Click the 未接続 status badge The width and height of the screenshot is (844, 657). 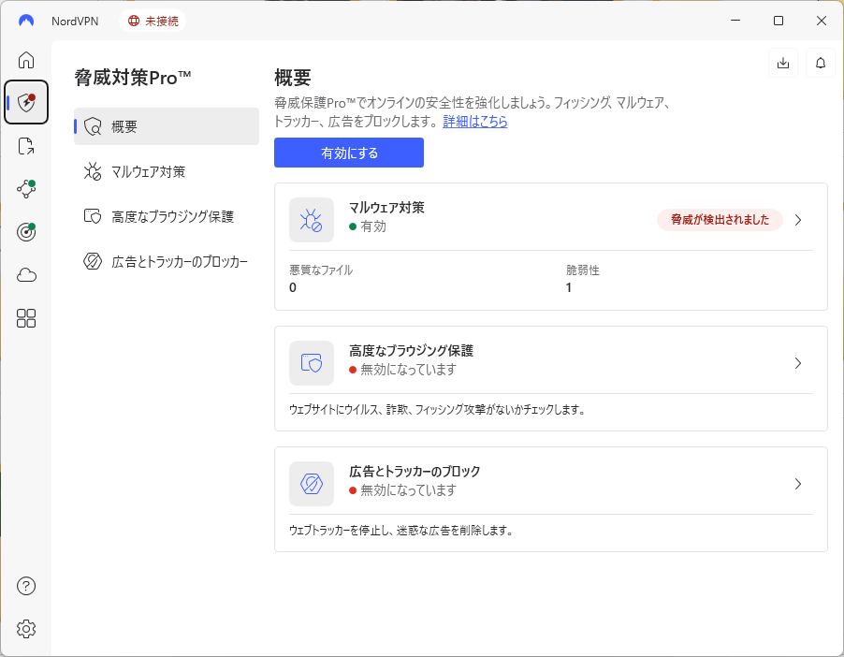pos(153,21)
